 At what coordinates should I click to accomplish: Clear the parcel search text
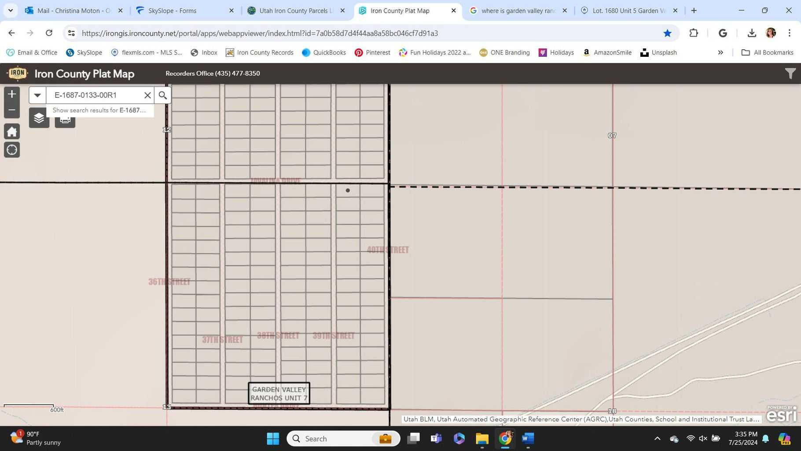pyautogui.click(x=147, y=95)
